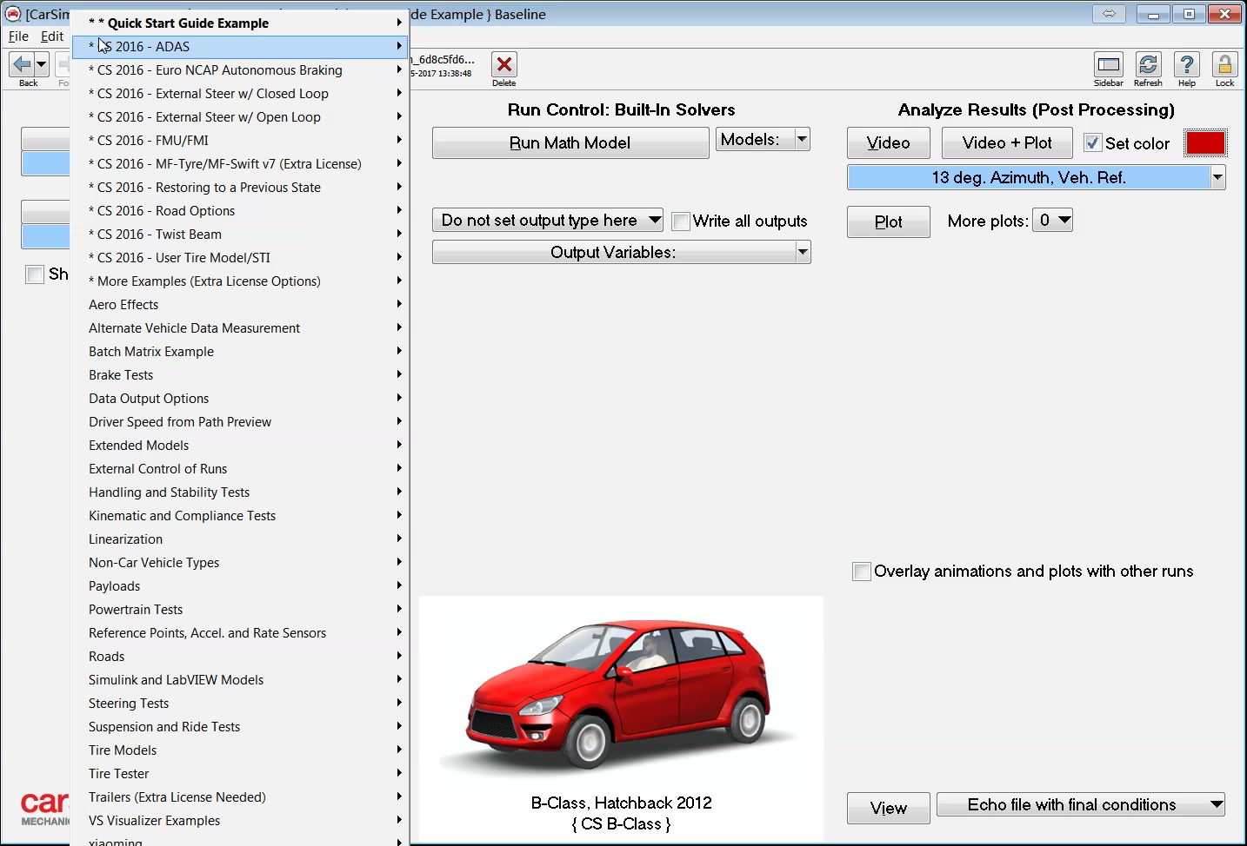Click the Plot button
Screen dimensions: 1247x846
[889, 222]
